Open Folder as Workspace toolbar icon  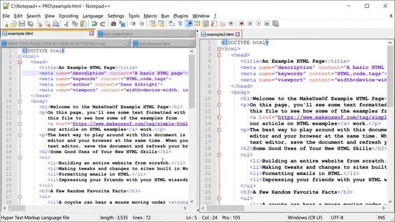click(x=222, y=24)
